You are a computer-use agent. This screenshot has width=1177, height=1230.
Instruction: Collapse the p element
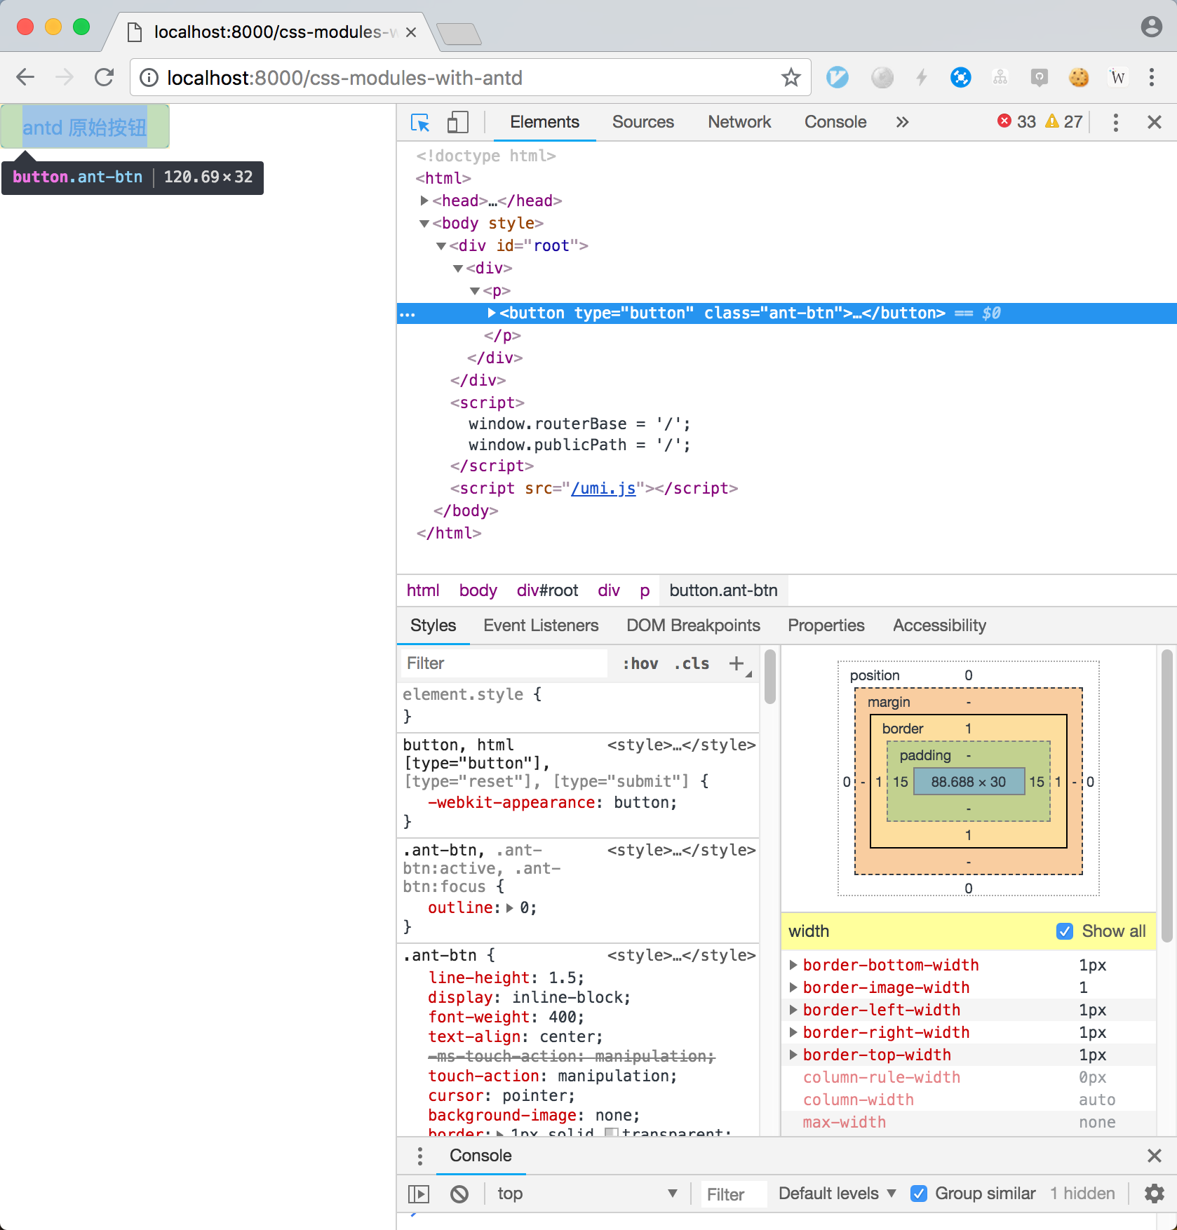(x=474, y=290)
